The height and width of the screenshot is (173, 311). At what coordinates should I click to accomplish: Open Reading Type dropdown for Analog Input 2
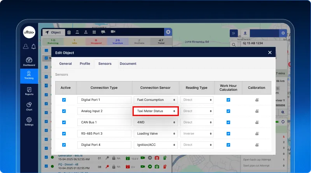coord(197,111)
